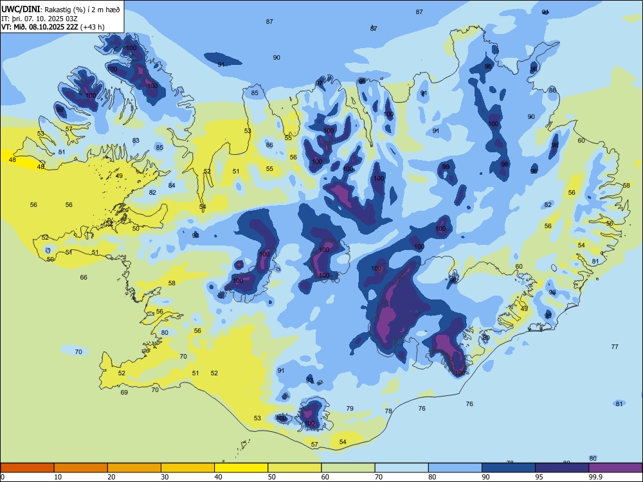Click the legend tick label '40'
The width and height of the screenshot is (643, 482).
[x=218, y=477]
